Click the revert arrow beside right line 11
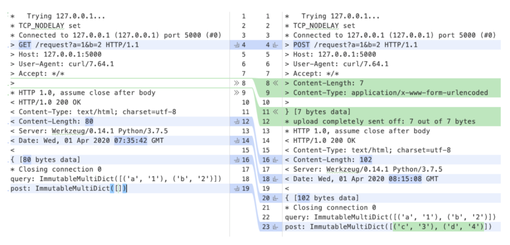The image size is (510, 245). tap(275, 112)
